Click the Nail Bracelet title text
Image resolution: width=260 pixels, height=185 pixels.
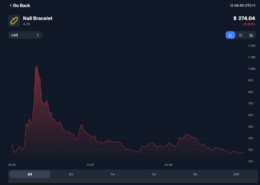(38, 18)
